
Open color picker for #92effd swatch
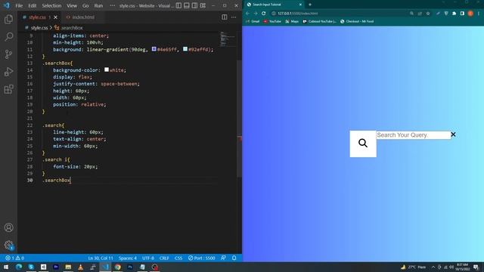pos(185,49)
